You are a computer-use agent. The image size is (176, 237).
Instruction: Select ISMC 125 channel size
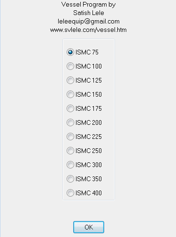tap(84, 80)
